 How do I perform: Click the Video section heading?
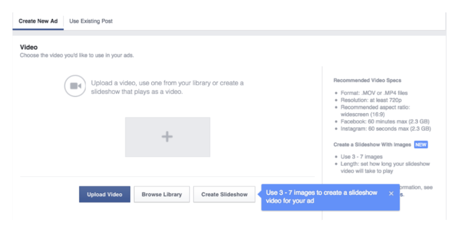point(29,47)
